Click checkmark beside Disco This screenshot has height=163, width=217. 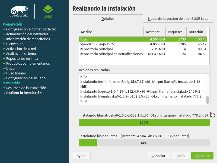(4, 68)
